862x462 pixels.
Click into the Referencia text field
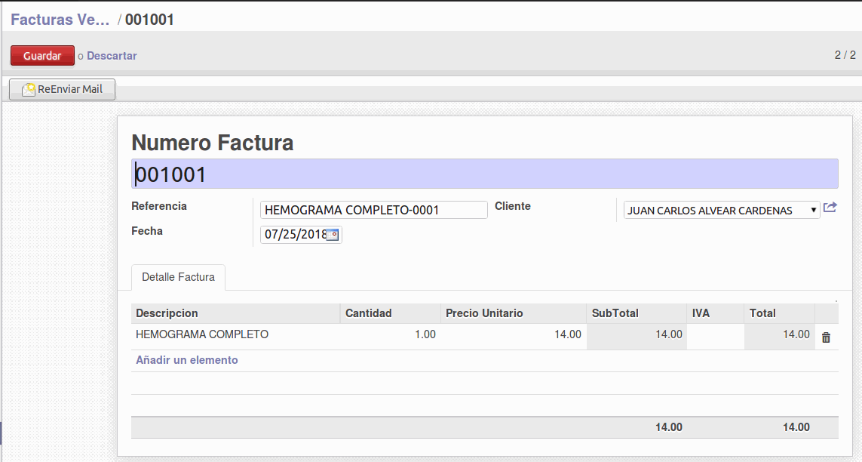373,210
